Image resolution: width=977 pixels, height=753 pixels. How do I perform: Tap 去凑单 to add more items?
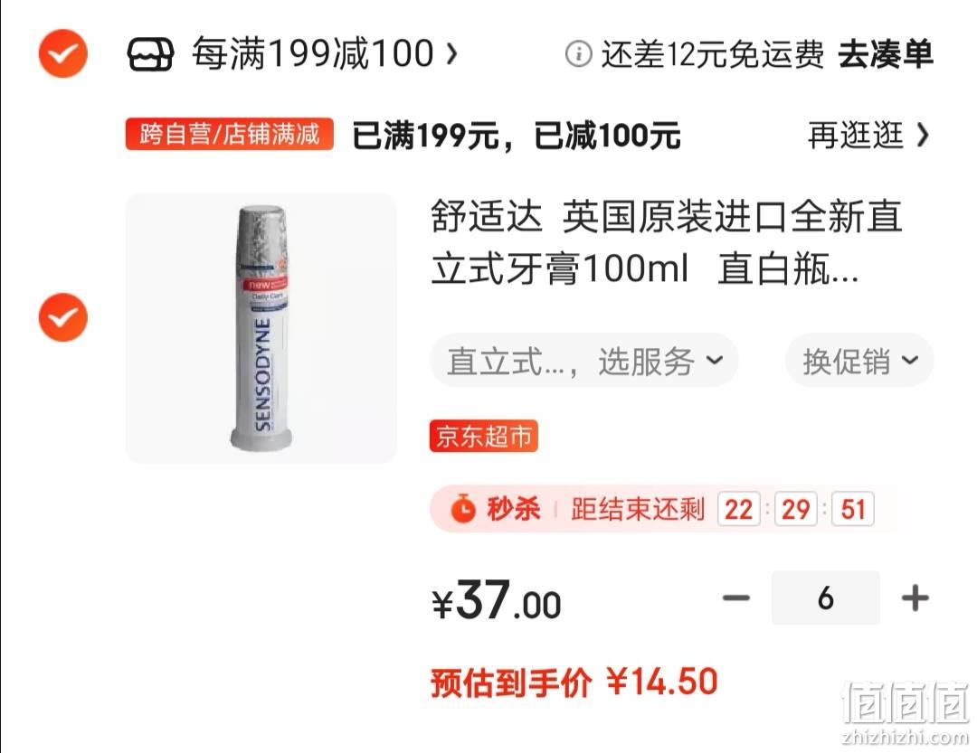tap(886, 54)
